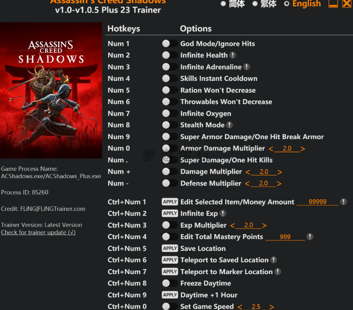Image resolution: width=353 pixels, height=310 pixels.
Task: Select Simplified Chinese language option
Action: click(223, 4)
